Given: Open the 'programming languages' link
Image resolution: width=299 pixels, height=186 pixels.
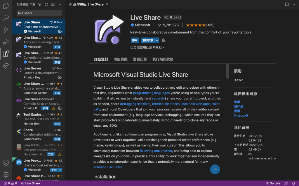Looking at the screenshot, I should (x=152, y=93).
